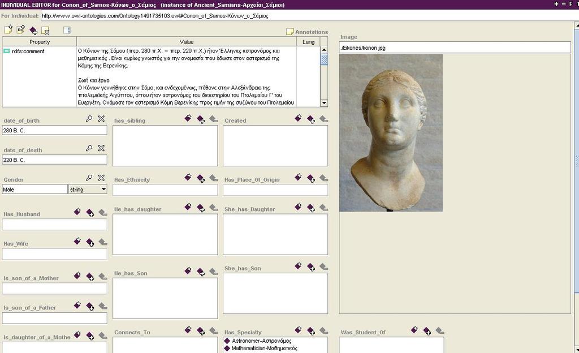
Task: Add an existing instance to She_has_Daughter
Action: 311,208
